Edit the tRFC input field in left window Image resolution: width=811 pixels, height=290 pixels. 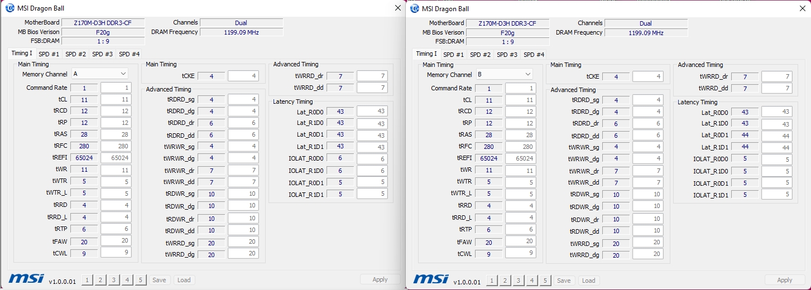coord(116,146)
